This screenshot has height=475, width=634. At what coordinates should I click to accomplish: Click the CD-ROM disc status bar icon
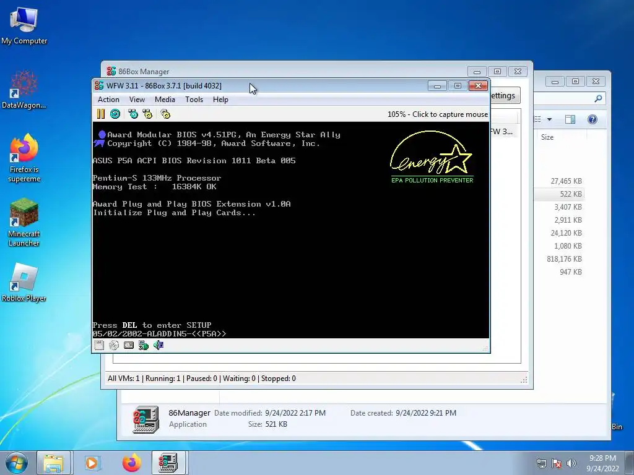pos(114,345)
